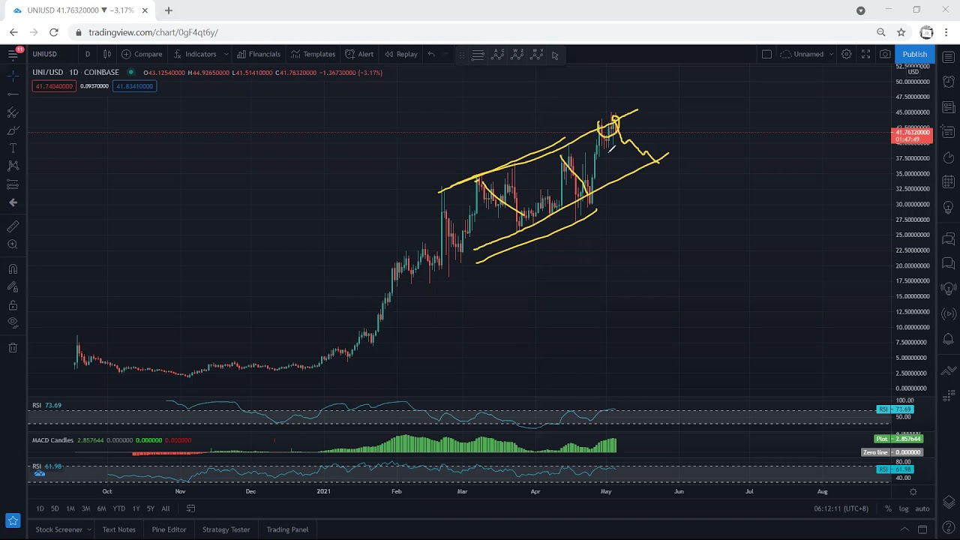The width and height of the screenshot is (960, 540).
Task: Select horizontal lines favorite drawing tool
Action: point(478,55)
